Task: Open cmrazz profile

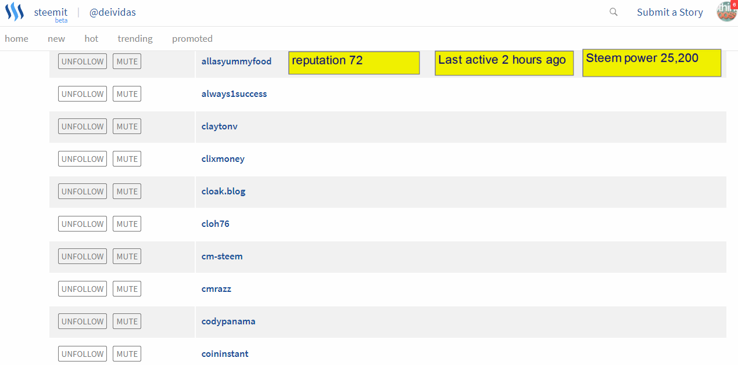Action: click(216, 288)
